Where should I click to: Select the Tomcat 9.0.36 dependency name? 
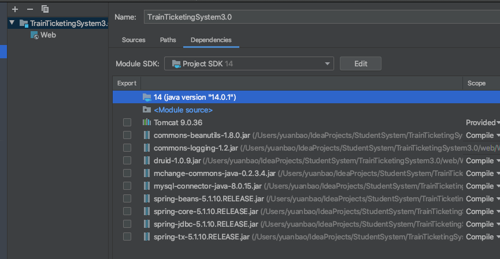[178, 122]
